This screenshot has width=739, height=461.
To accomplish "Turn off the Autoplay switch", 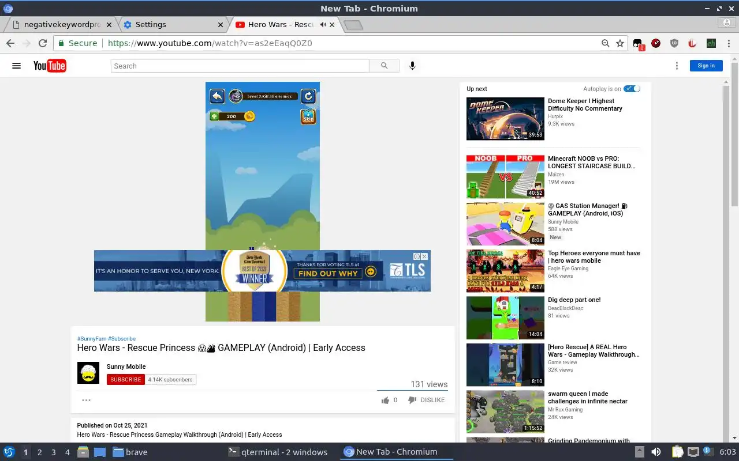I will click(632, 89).
